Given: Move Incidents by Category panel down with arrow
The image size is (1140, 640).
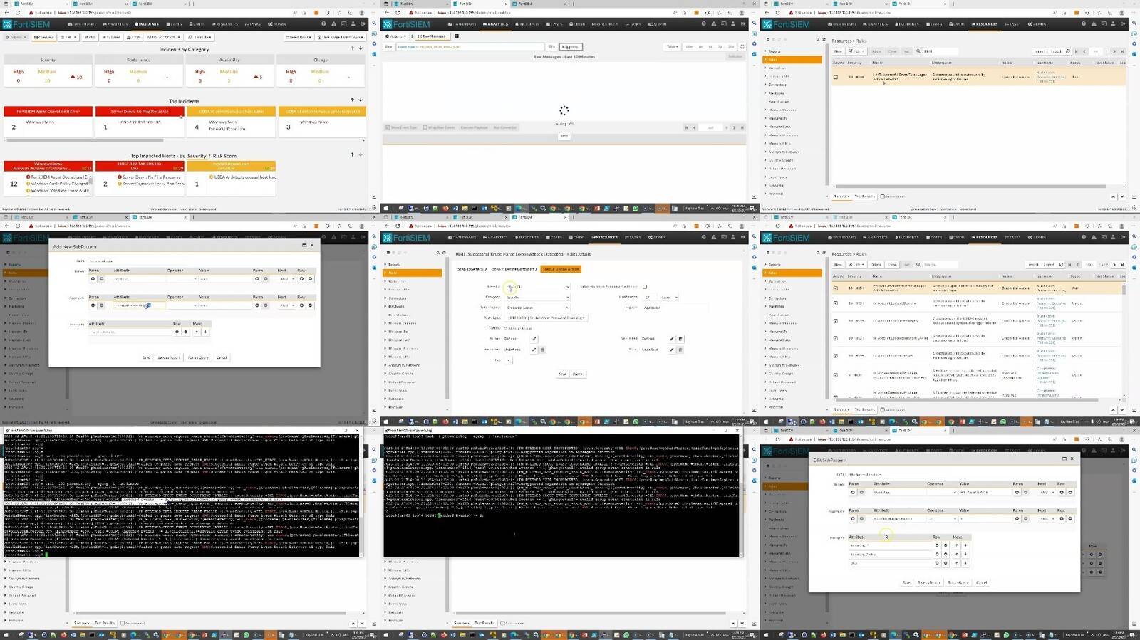Looking at the screenshot, I should pos(361,48).
